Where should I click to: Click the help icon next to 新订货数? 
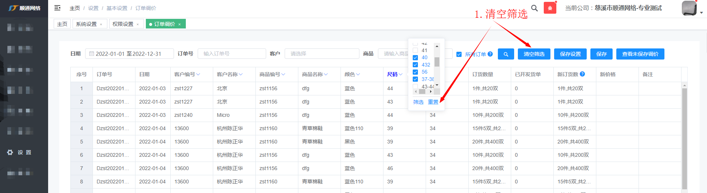click(582, 74)
